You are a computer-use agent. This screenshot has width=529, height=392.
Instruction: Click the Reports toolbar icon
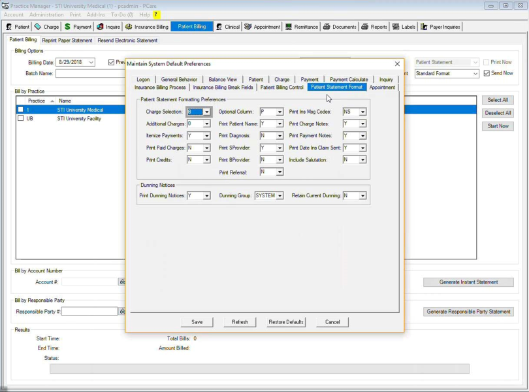pyautogui.click(x=365, y=27)
